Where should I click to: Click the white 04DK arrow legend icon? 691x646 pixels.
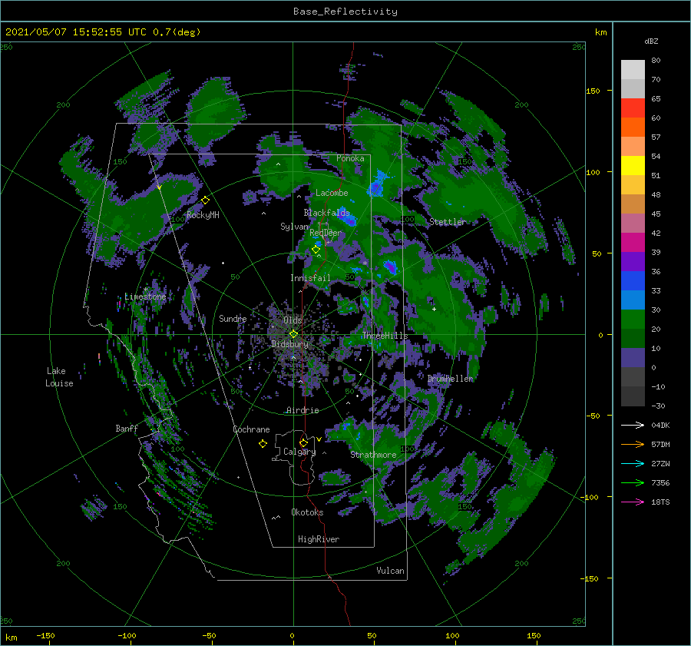pyautogui.click(x=633, y=425)
